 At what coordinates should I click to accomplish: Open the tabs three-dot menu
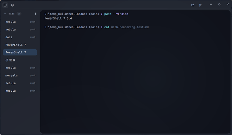coord(36,13)
